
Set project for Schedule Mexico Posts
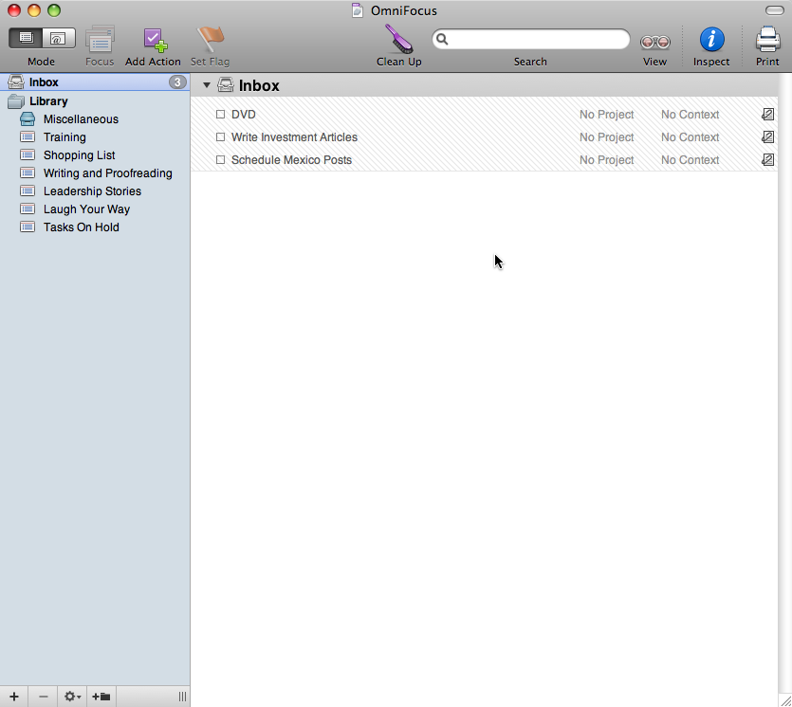click(607, 160)
